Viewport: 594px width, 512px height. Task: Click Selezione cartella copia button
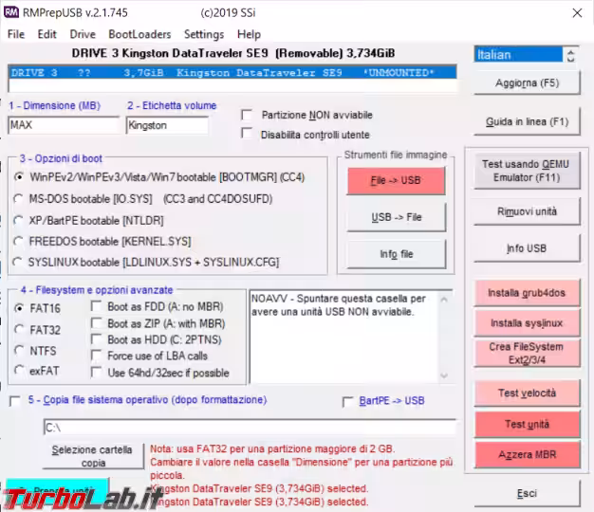pos(93,456)
